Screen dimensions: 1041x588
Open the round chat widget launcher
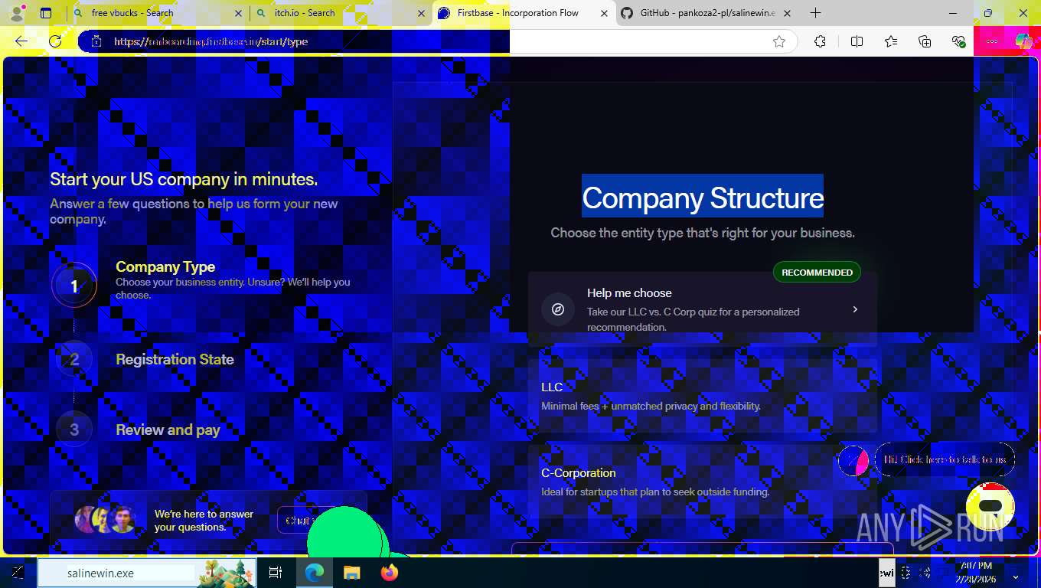pyautogui.click(x=990, y=507)
